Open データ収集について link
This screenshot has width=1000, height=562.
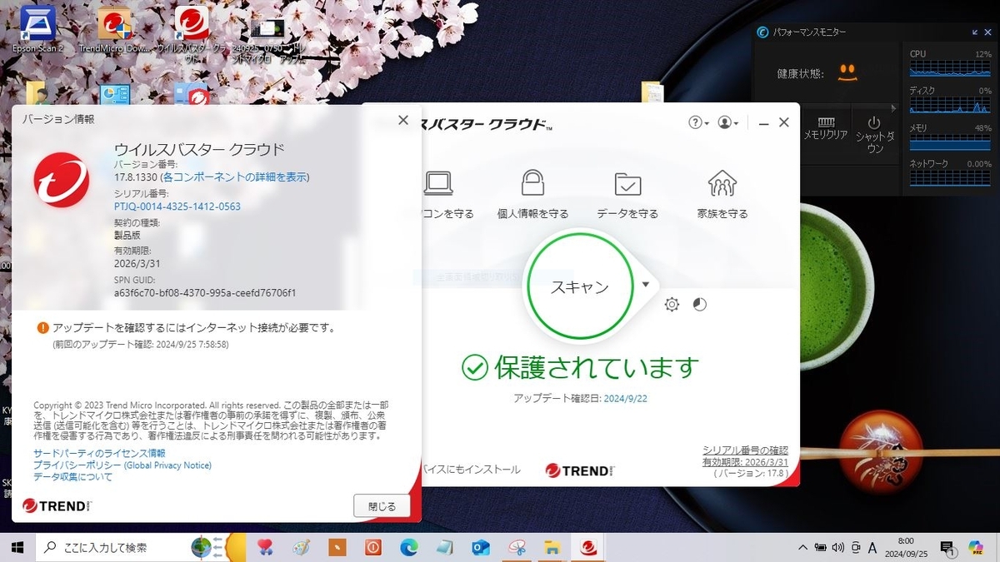pos(72,476)
